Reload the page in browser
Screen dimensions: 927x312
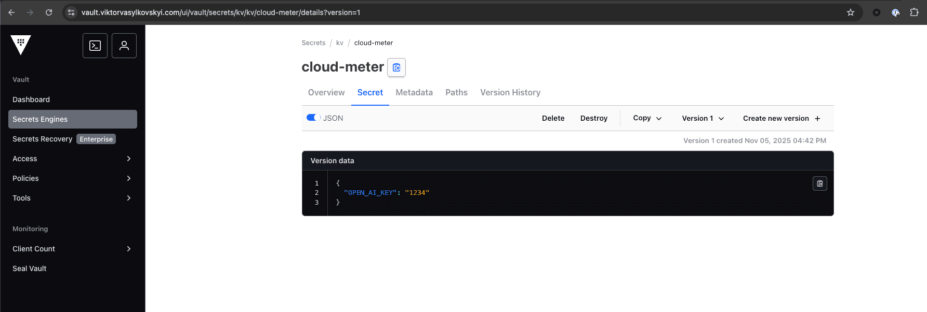tap(49, 12)
